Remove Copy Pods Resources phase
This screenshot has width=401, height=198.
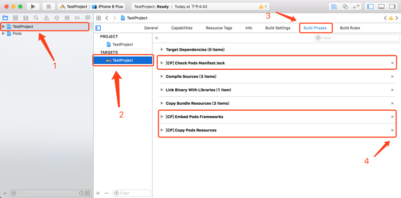(392, 130)
